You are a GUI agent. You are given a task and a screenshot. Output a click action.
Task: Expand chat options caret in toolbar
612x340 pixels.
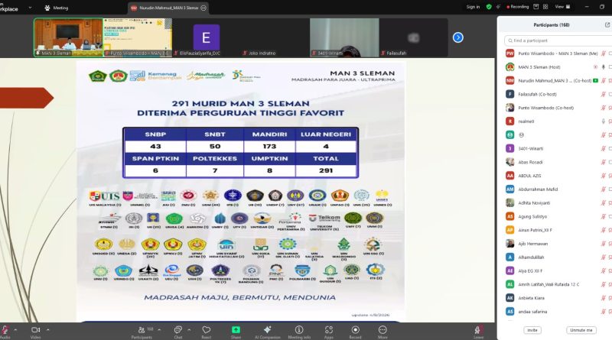click(x=189, y=330)
